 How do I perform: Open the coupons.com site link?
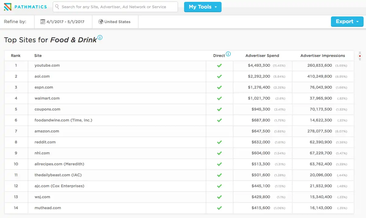pyautogui.click(x=48, y=109)
